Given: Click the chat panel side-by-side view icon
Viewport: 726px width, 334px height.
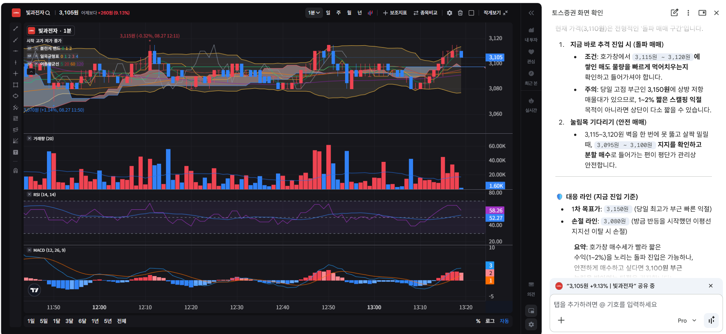Looking at the screenshot, I should click(702, 13).
